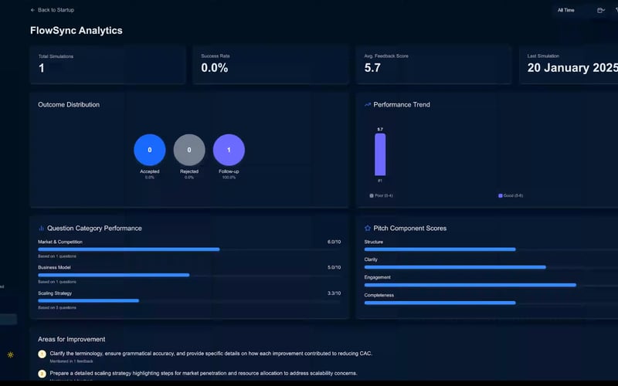Open the All Time period dropdown
618x386 pixels.
coord(566,10)
